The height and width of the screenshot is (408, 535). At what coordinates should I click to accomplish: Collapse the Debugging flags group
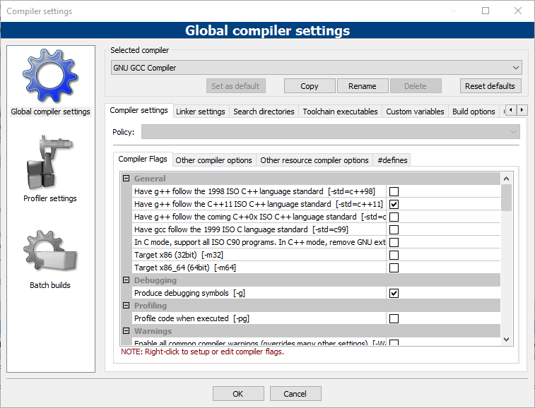[x=127, y=280]
